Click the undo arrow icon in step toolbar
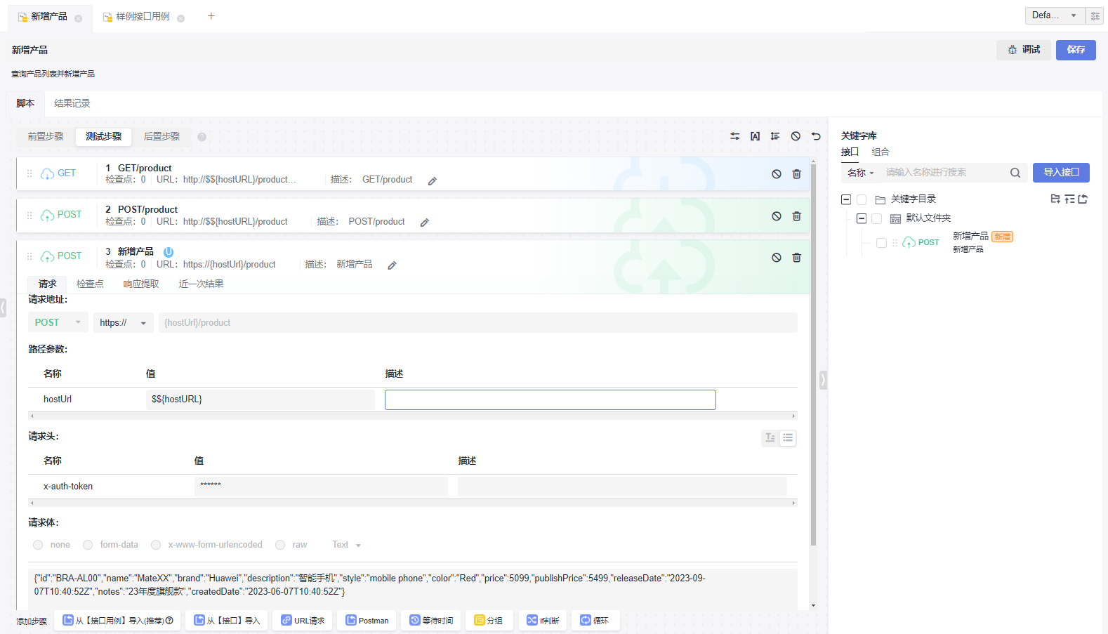Image resolution: width=1108 pixels, height=634 pixels. coord(816,136)
